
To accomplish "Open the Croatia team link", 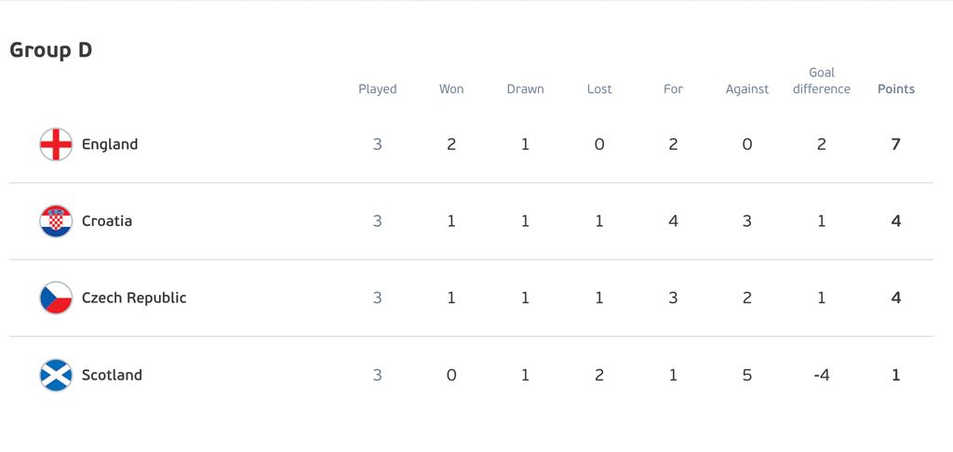I will tap(107, 221).
